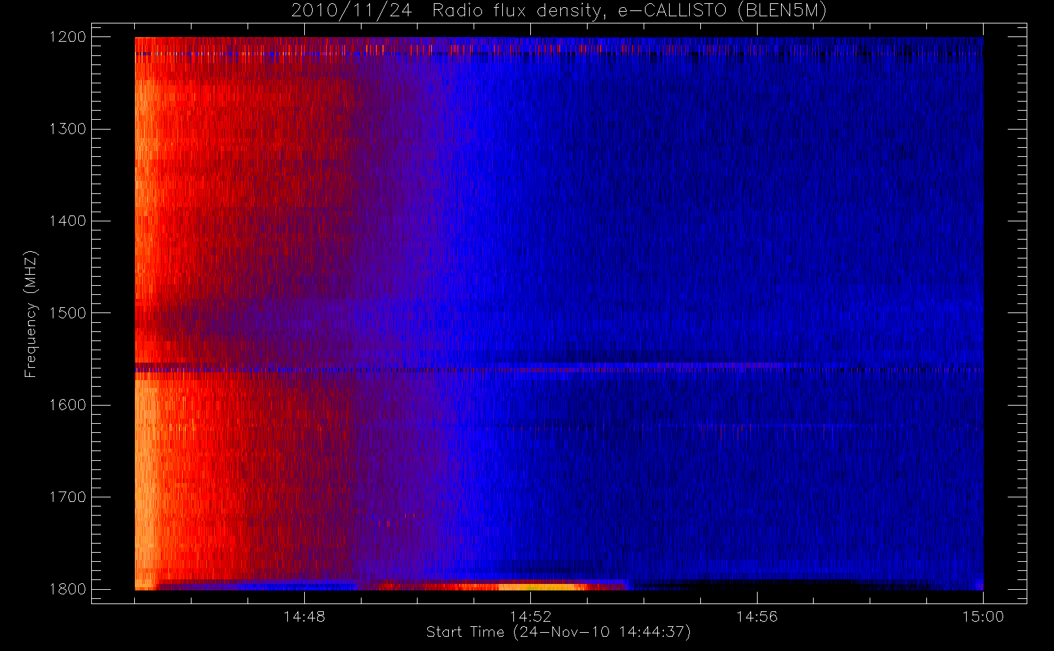Click the 1300 frequency tick label
This screenshot has width=1054, height=651.
pyautogui.click(x=68, y=129)
